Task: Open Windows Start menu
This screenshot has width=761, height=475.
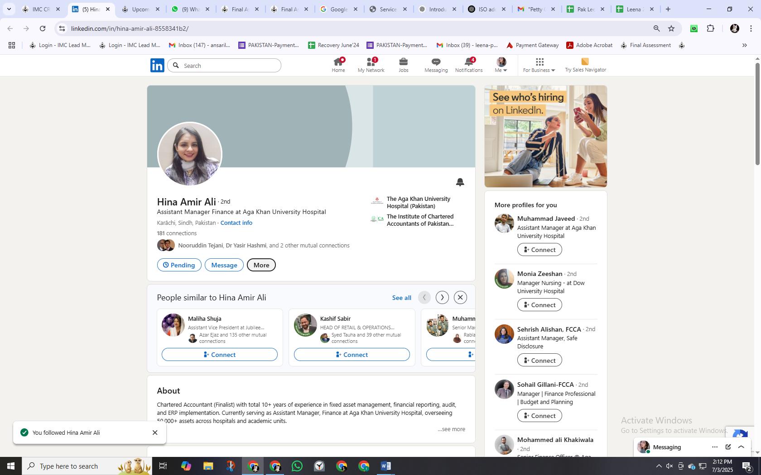Action: 11,466
